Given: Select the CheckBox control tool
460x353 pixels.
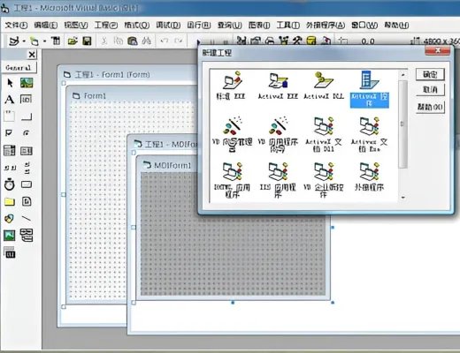Looking at the screenshot, I should [10, 133].
